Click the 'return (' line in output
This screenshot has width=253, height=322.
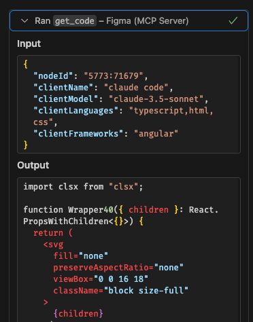[53, 233]
